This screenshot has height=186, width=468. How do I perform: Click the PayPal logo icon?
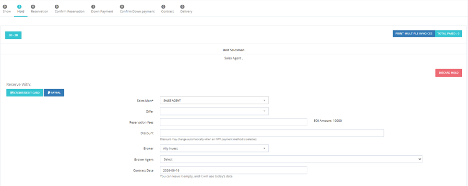(48, 93)
